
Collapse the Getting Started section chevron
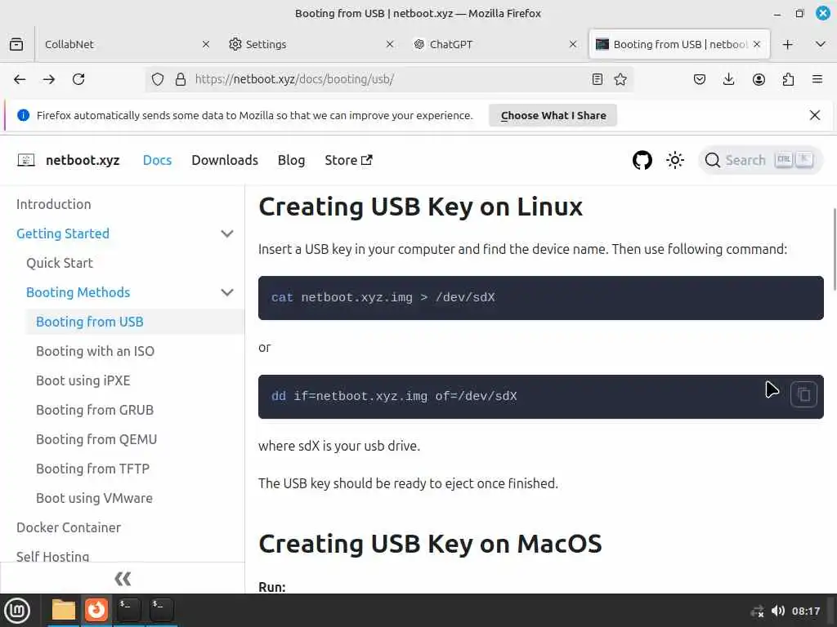pos(227,233)
